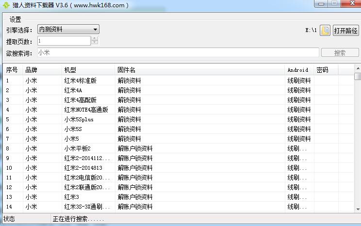Select row with 红米2-2014813
The image size is (361, 226).
point(179,168)
